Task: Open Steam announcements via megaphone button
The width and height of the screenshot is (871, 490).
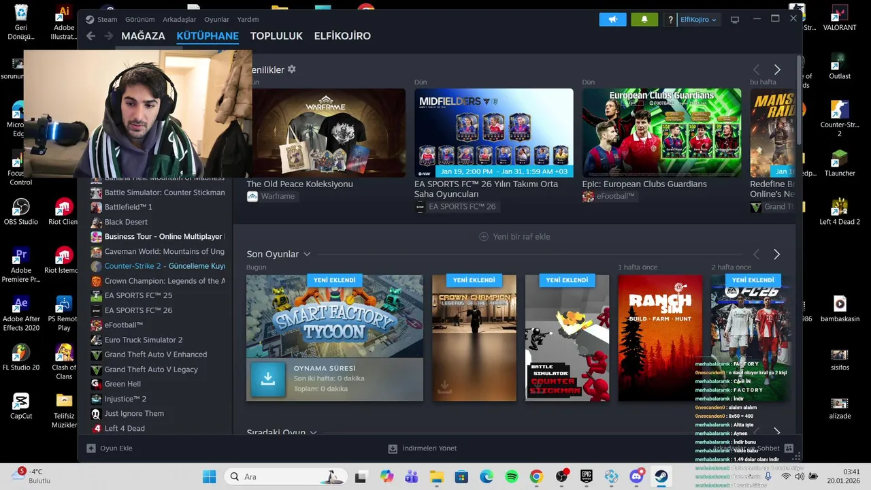Action: [612, 20]
